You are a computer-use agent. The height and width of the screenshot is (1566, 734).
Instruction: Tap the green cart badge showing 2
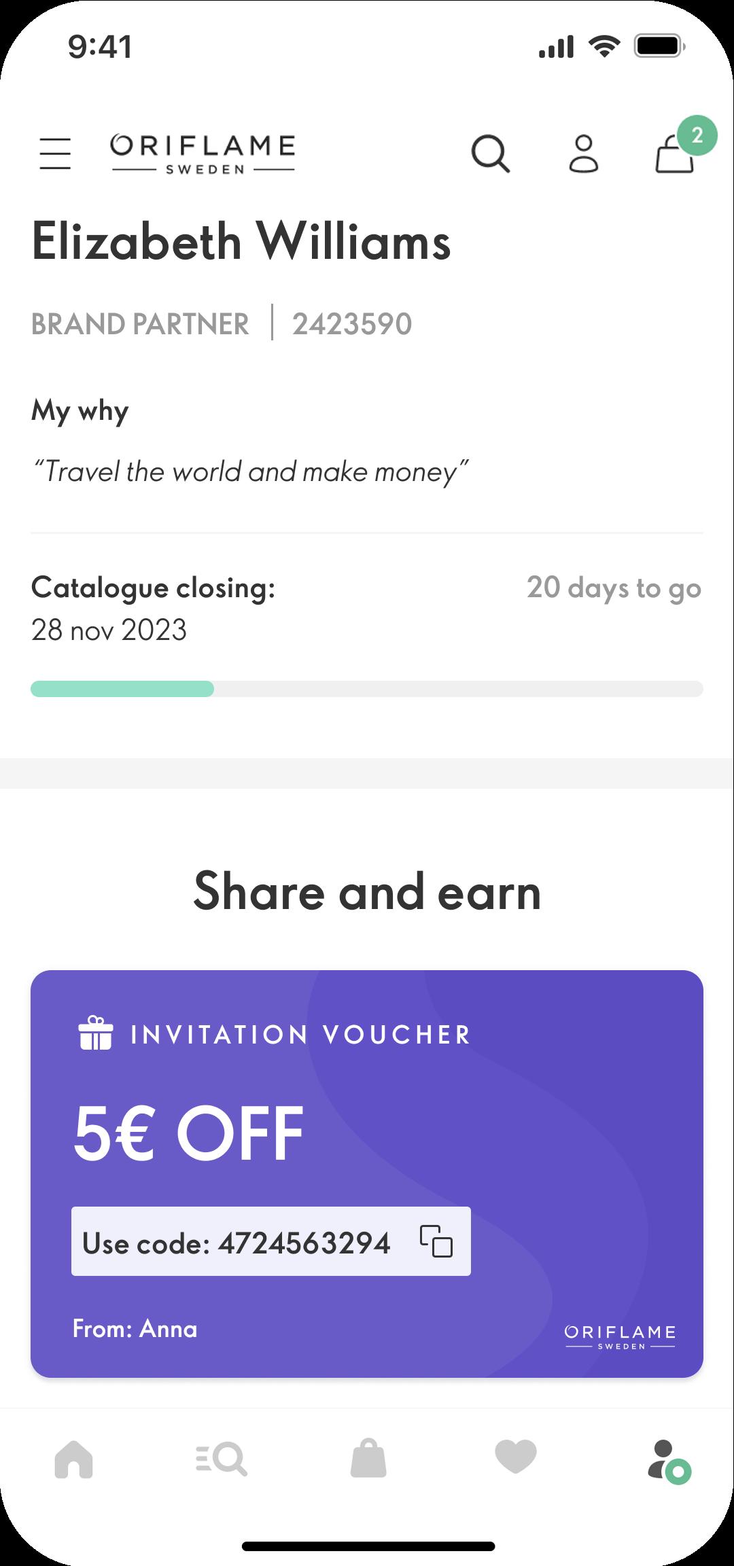coord(697,135)
